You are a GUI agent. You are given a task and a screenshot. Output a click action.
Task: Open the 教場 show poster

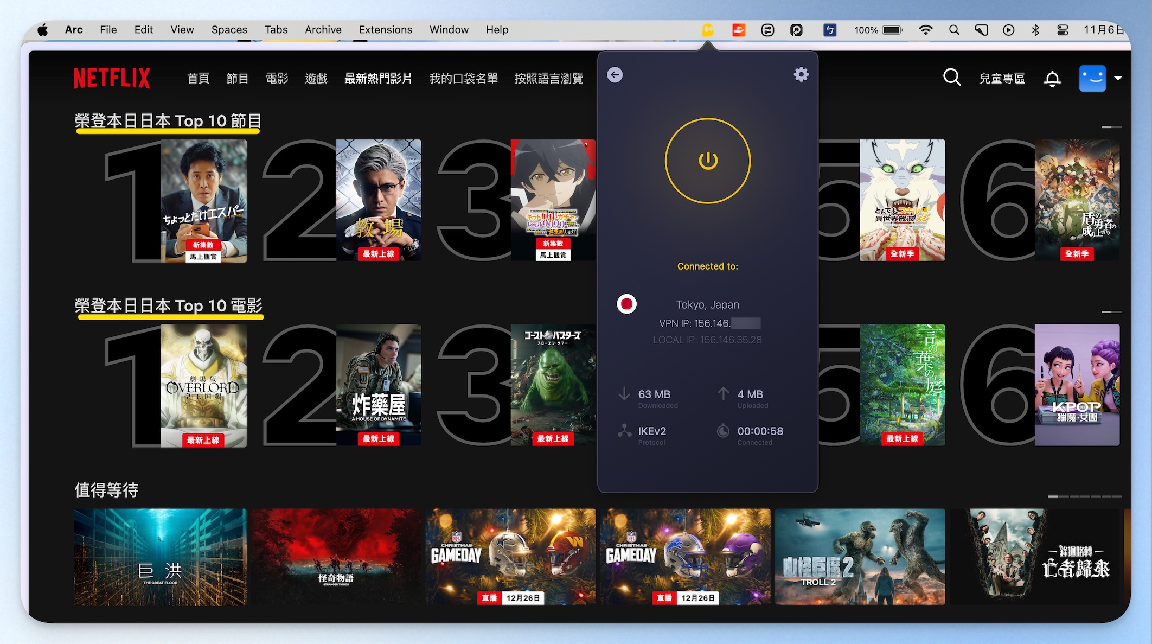point(379,201)
